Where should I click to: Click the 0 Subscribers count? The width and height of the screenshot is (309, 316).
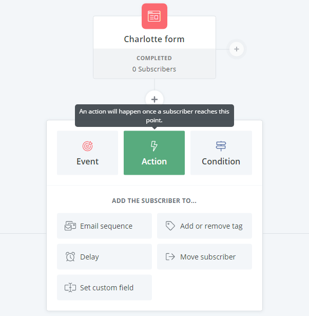pos(154,69)
